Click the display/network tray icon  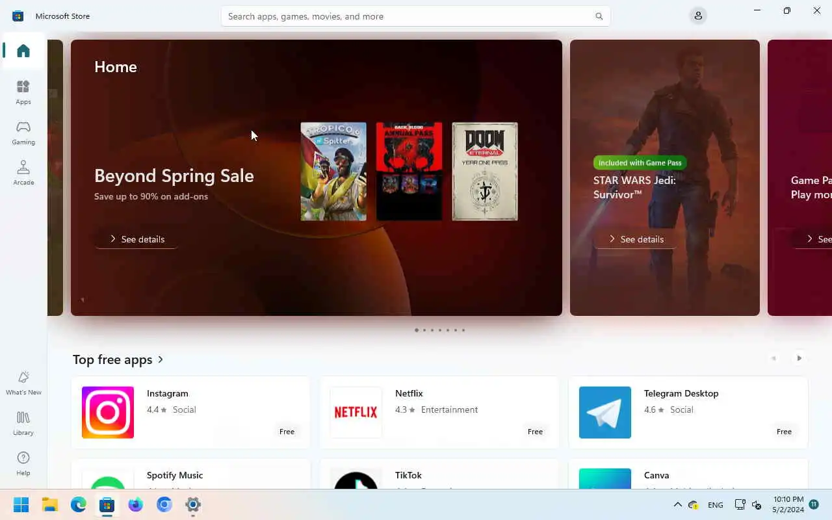[740, 505]
